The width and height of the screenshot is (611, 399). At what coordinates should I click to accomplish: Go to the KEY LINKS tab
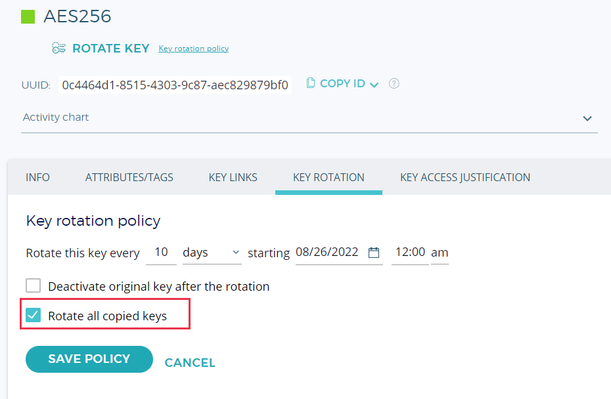click(x=233, y=177)
